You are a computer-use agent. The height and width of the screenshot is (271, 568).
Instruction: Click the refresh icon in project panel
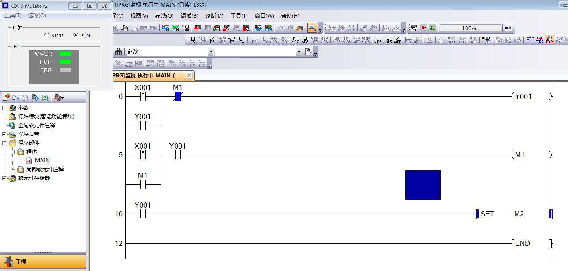click(x=45, y=98)
